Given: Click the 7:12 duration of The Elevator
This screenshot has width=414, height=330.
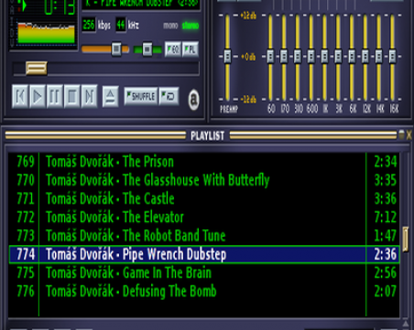Looking at the screenshot, I should (x=386, y=218).
